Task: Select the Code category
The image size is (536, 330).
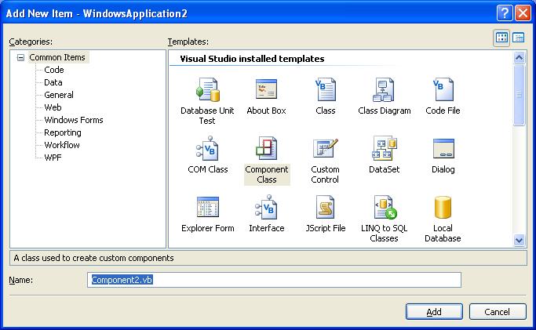Action: point(54,70)
